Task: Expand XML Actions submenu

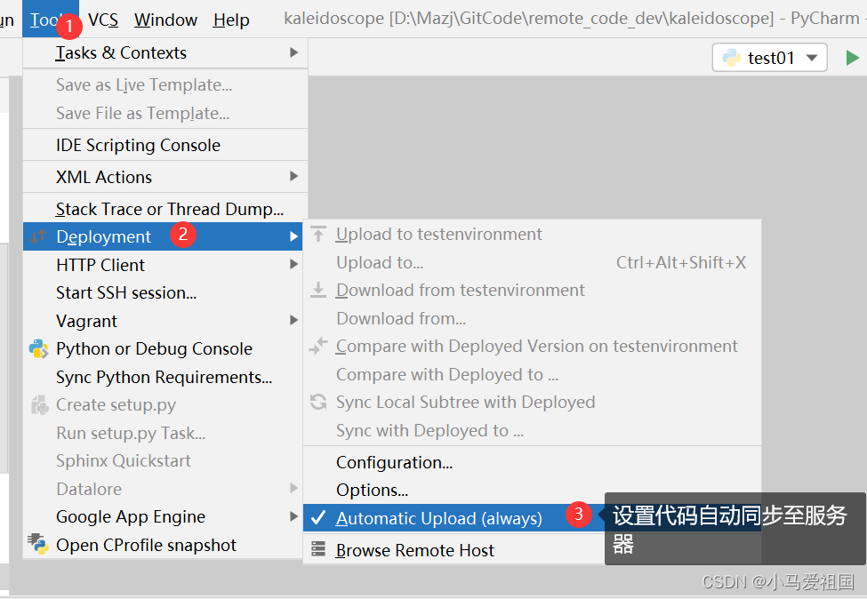Action: point(165,177)
